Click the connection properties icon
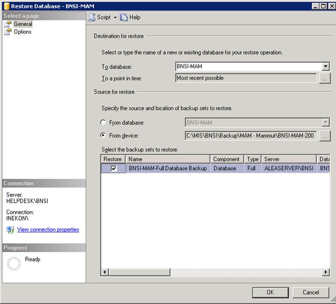 point(10,229)
